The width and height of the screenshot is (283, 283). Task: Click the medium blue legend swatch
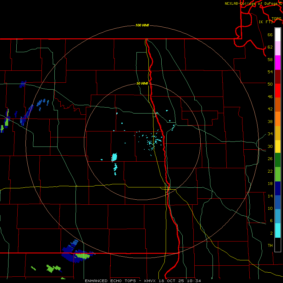(x=278, y=202)
